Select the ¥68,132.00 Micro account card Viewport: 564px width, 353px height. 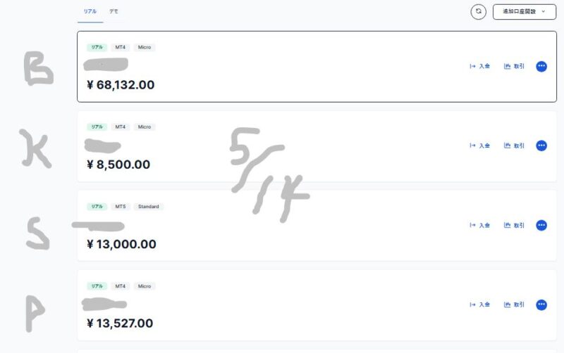coord(317,67)
